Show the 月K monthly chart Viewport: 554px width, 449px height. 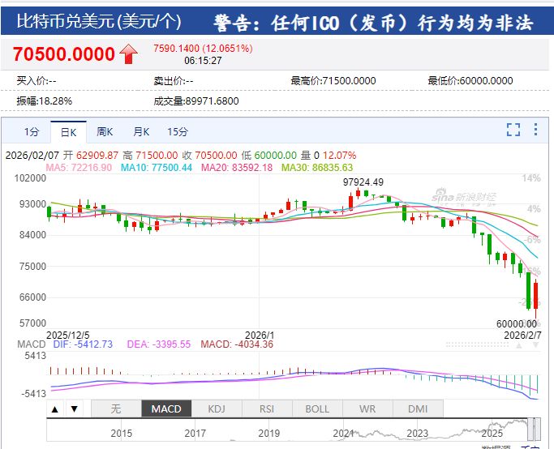[141, 131]
